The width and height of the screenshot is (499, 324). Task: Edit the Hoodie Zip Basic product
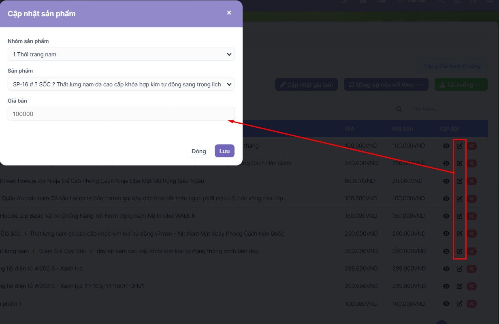tap(459, 216)
